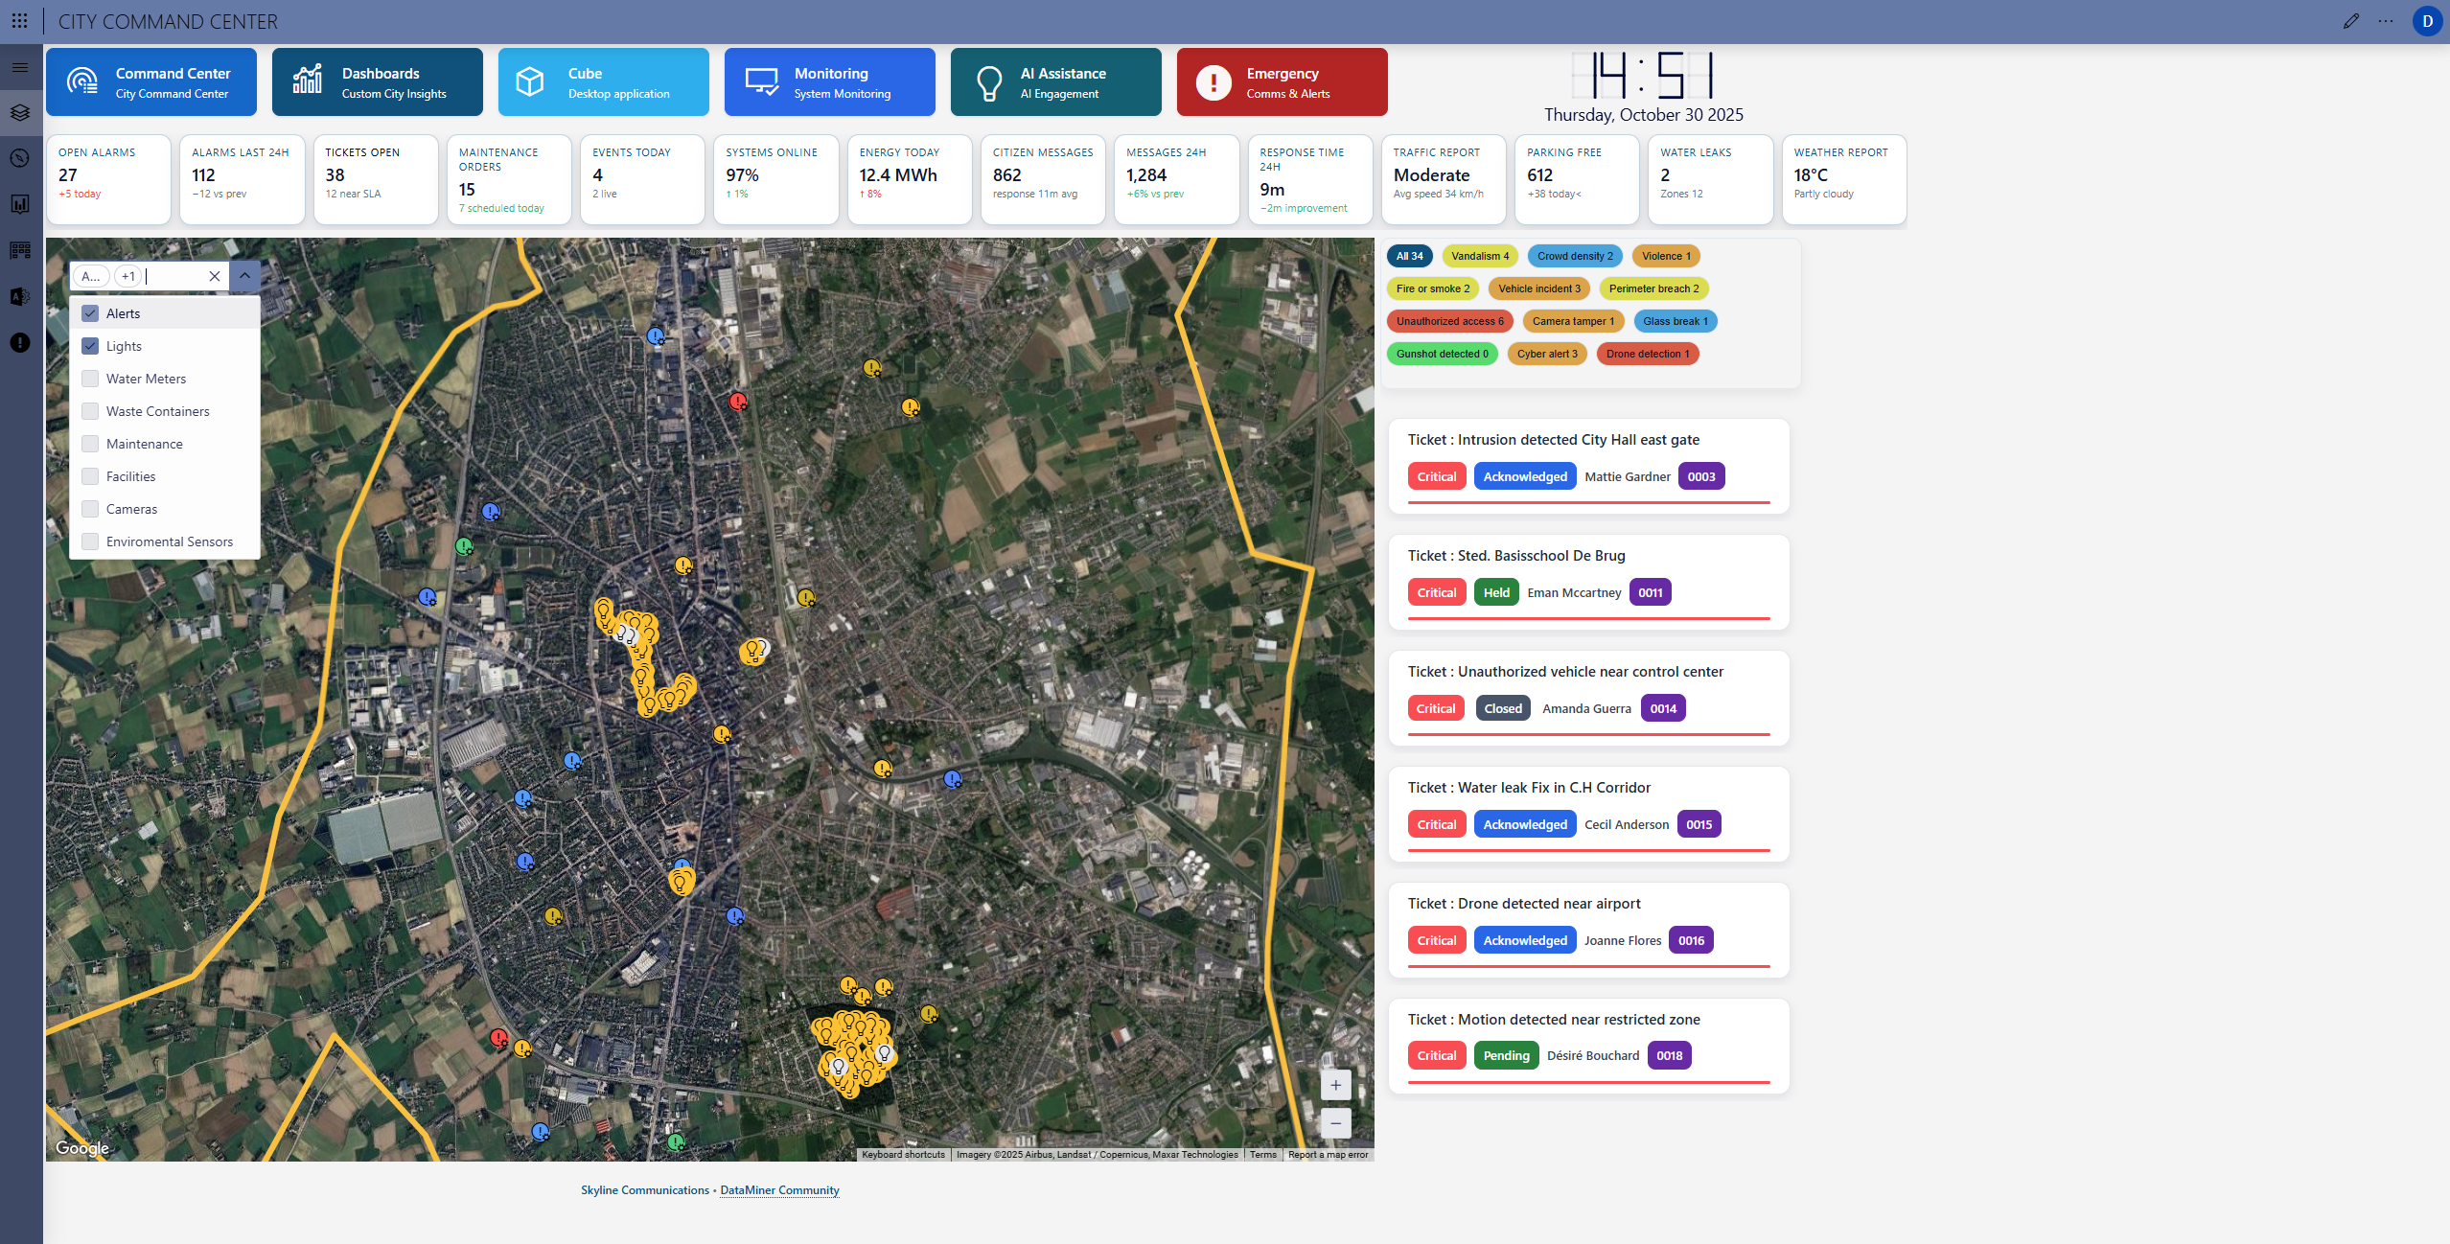Click the pencil edit icon top right
This screenshot has height=1244, width=2450.
(x=2350, y=21)
